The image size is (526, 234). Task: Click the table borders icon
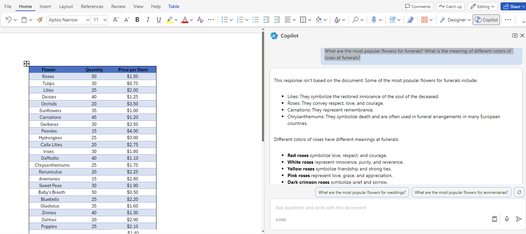303,20
